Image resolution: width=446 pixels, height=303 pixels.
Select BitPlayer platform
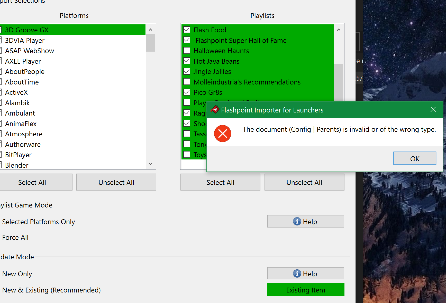click(x=73, y=155)
